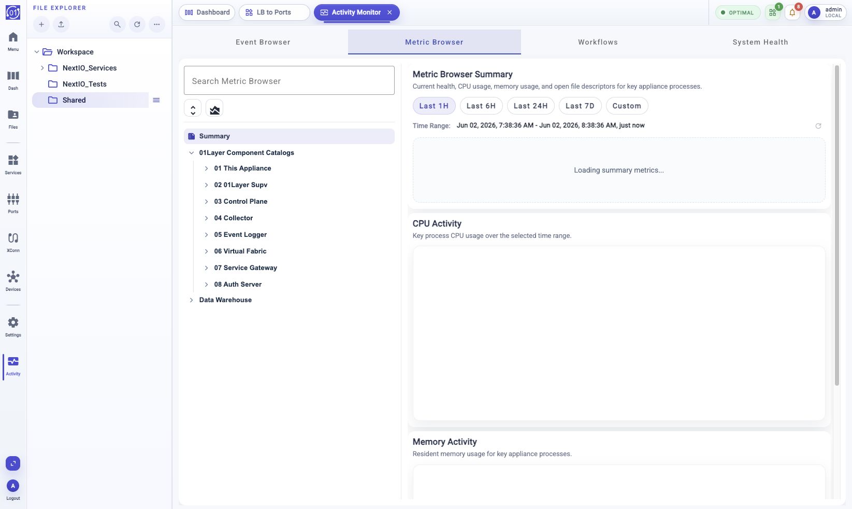The image size is (852, 509).
Task: Click the 01 logo at top left
Action: click(x=13, y=12)
